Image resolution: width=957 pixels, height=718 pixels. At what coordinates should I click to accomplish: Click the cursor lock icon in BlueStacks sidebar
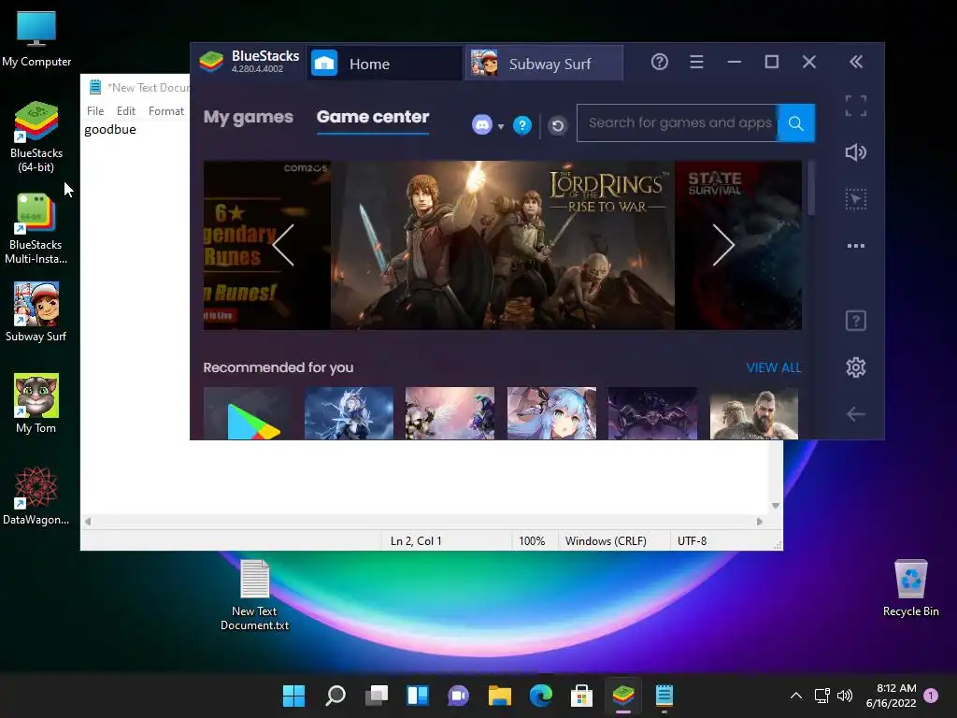point(856,199)
